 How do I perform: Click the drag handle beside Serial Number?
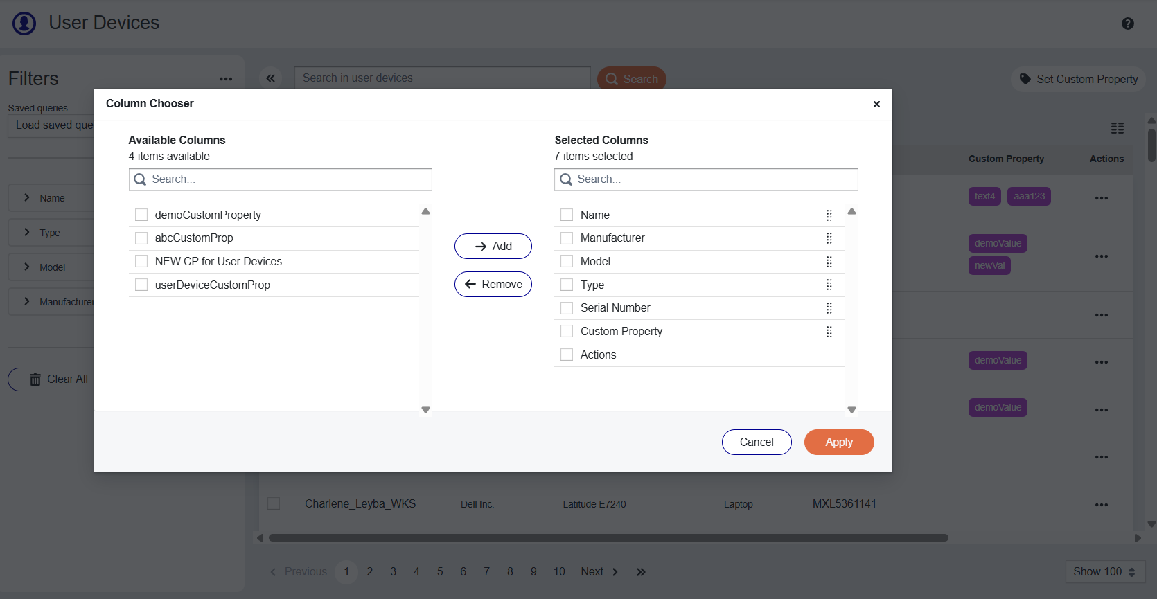pos(829,308)
